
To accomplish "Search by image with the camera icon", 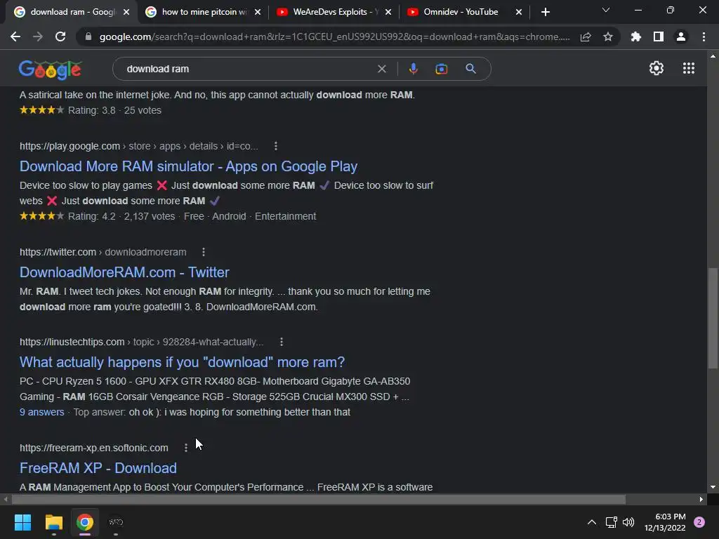I will click(x=441, y=69).
